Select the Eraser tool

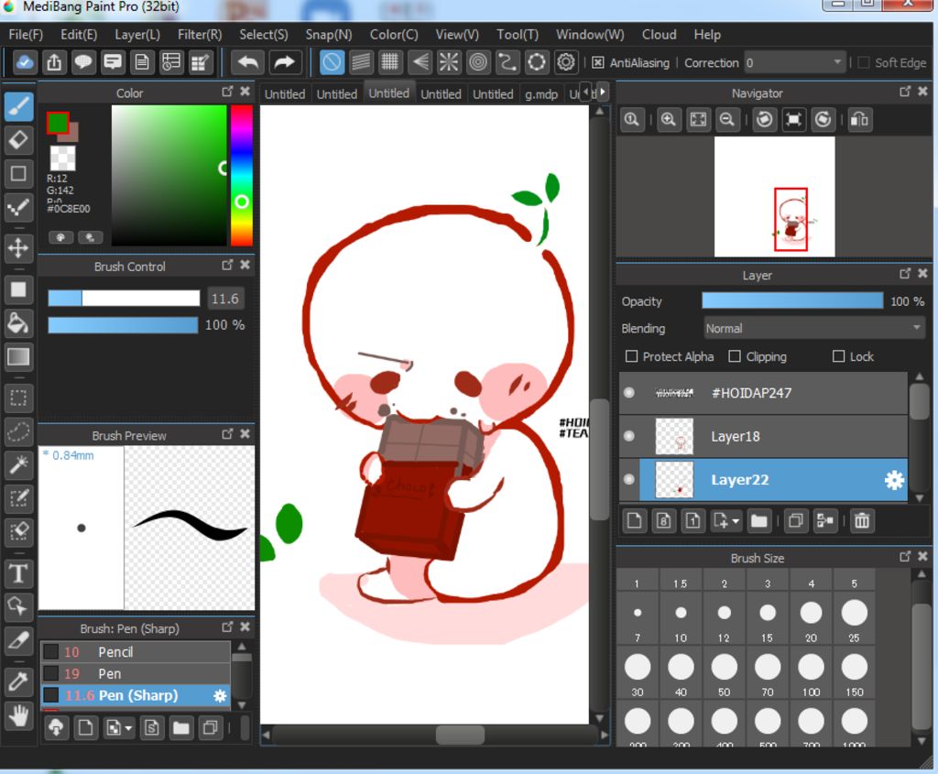[x=18, y=140]
